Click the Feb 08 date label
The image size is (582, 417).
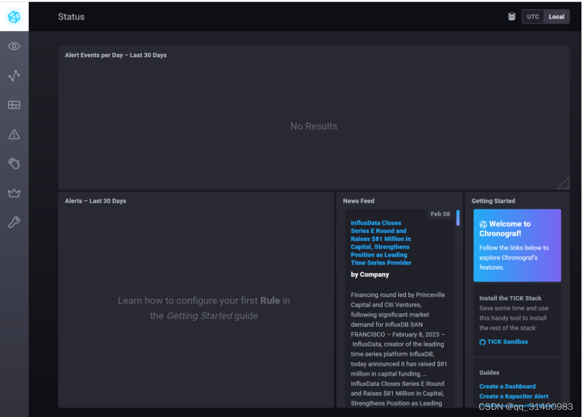440,214
